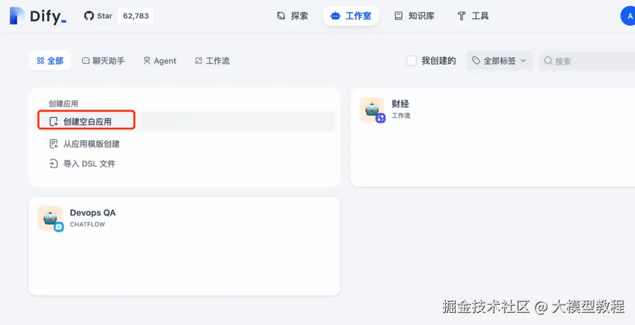
Task: Click the 工作室 robot icon
Action: [335, 16]
